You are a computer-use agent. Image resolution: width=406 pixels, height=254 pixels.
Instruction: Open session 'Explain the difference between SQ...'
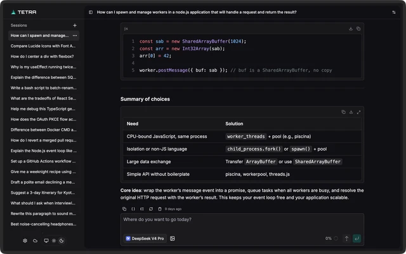tap(44, 77)
